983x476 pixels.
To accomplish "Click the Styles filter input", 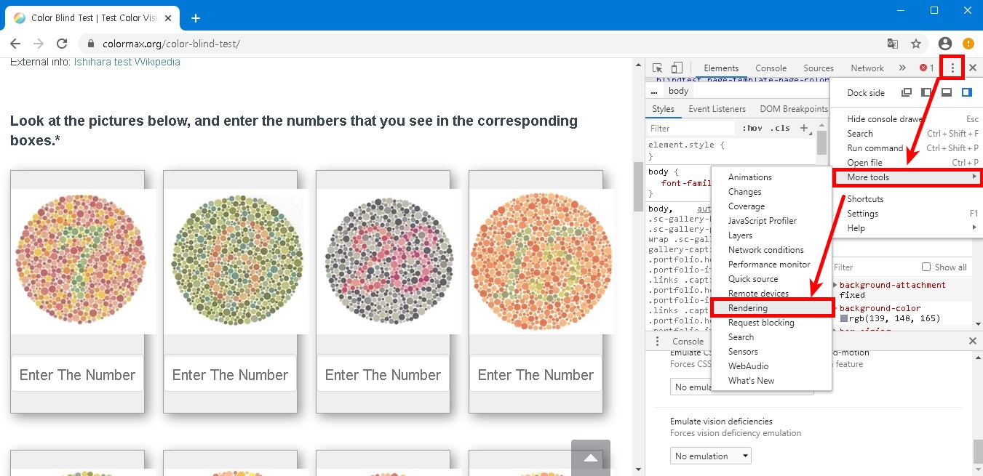I will (x=692, y=128).
